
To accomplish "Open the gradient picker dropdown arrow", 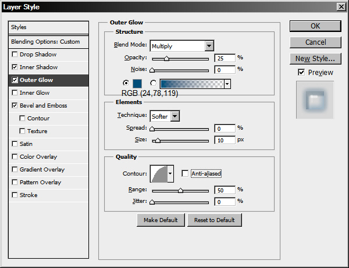I will [x=227, y=84].
